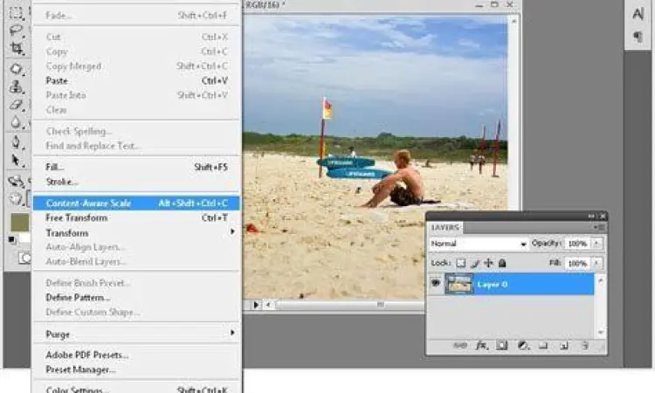The image size is (655, 393).
Task: Select the 3D Orbit camera tool
Action: 16,199
